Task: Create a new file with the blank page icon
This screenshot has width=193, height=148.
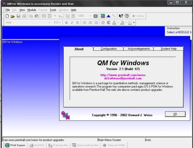Action: [7, 16]
